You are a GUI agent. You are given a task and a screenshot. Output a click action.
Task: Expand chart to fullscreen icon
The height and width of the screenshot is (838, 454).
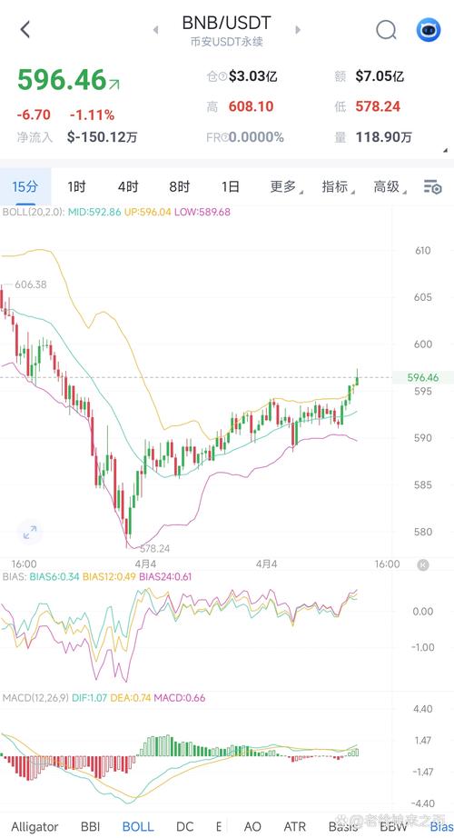pos(30,532)
